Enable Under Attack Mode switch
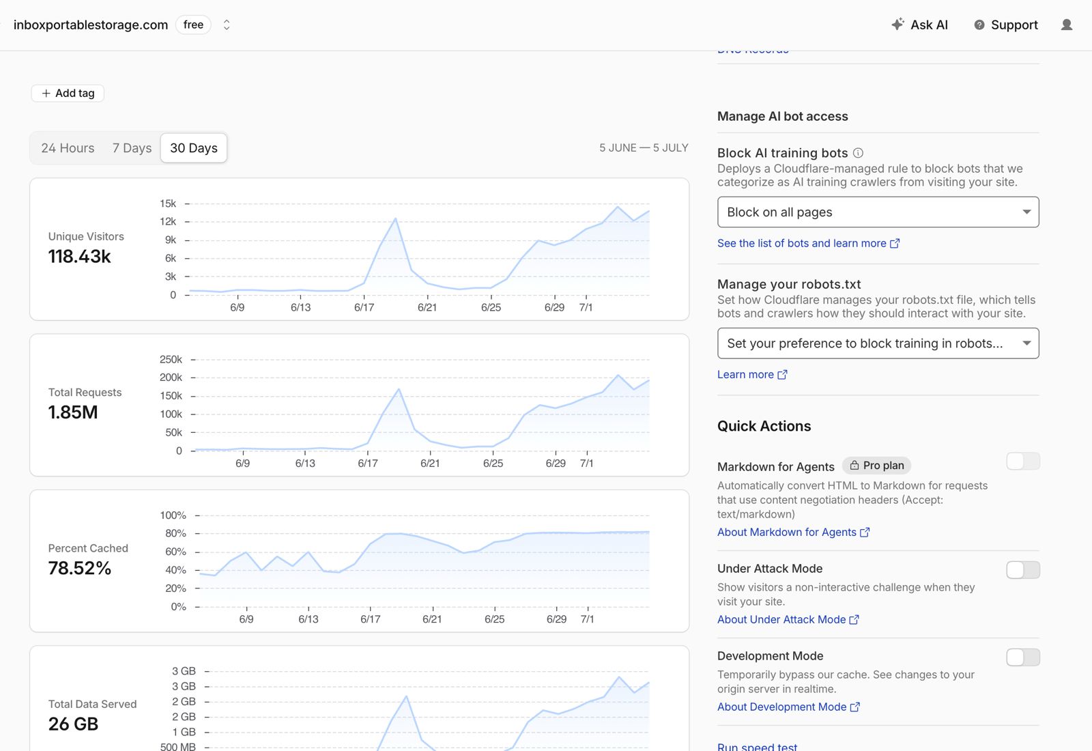The height and width of the screenshot is (751, 1092). tap(1023, 570)
